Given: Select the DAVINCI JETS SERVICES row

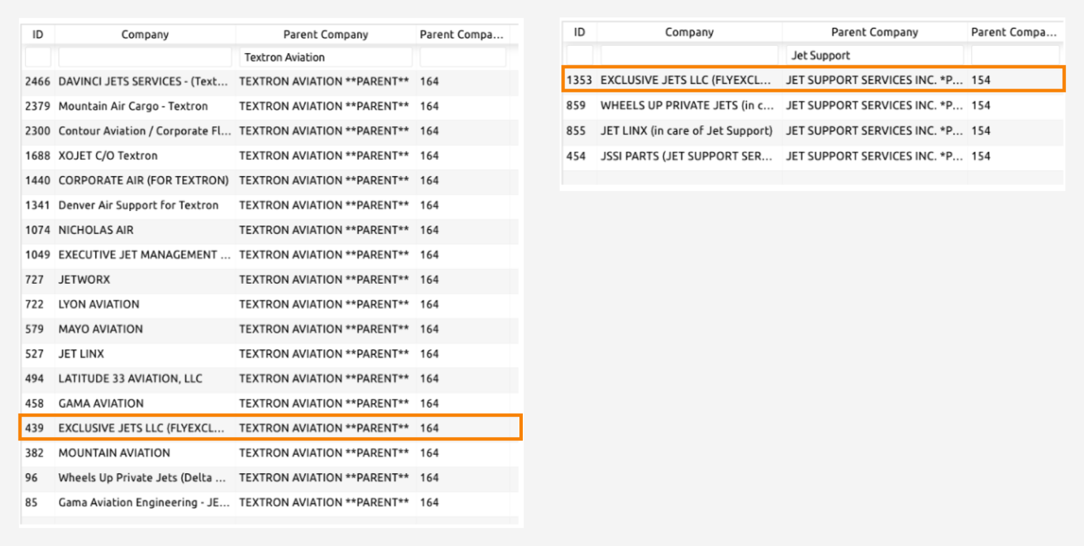Looking at the screenshot, I should coord(270,81).
